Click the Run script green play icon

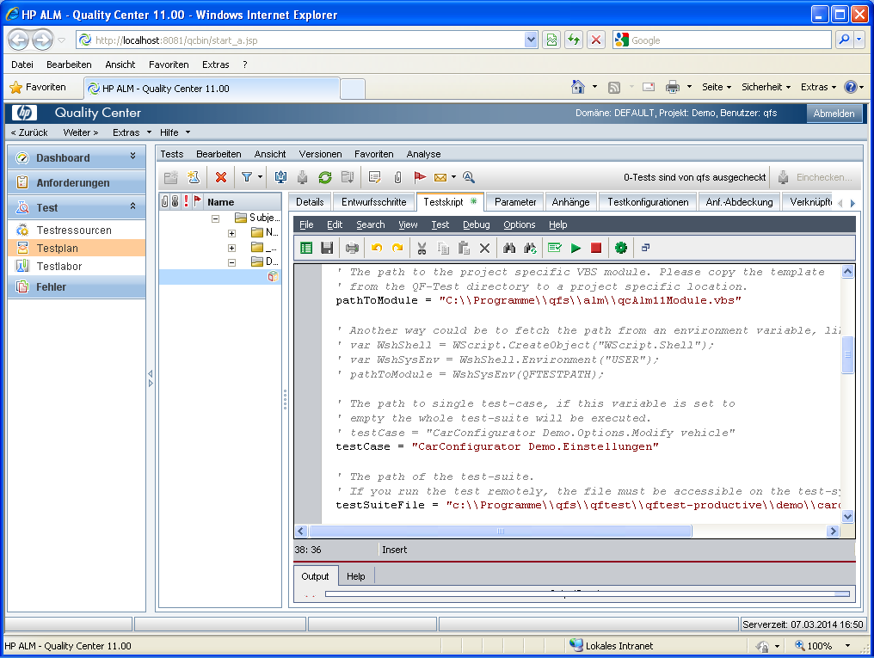point(575,249)
